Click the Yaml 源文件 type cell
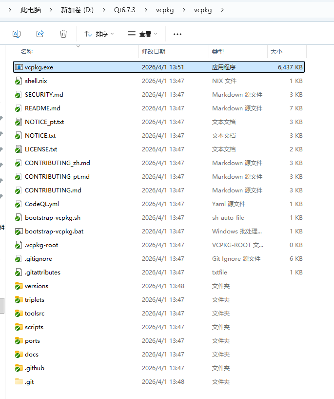The height and width of the screenshot is (399, 334). (229, 204)
